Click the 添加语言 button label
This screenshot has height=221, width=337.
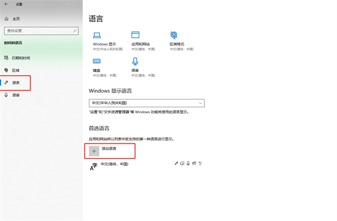(x=109, y=149)
